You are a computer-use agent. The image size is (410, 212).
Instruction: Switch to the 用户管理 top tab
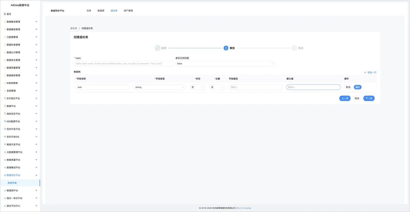[128, 11]
